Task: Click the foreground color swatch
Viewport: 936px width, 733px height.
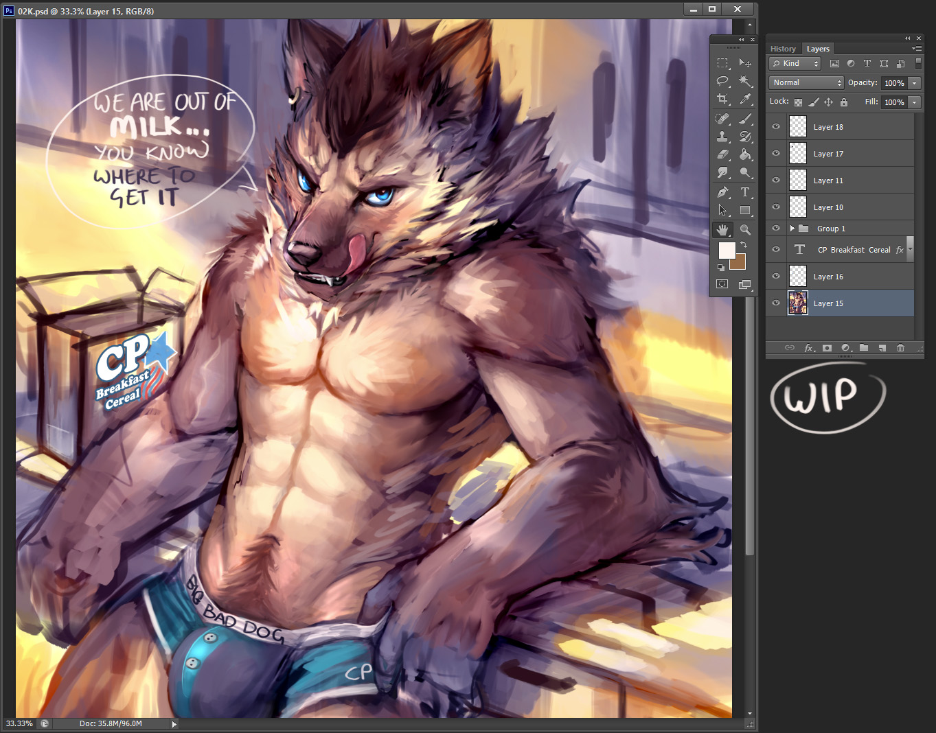Action: (x=727, y=250)
